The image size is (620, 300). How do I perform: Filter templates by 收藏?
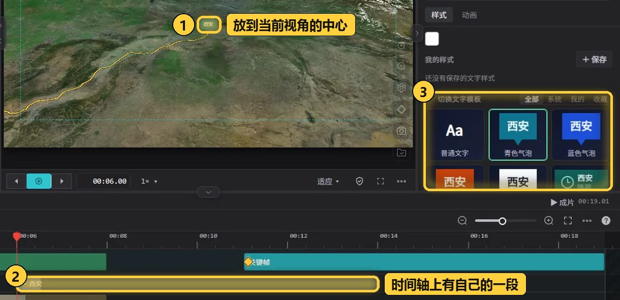click(600, 99)
